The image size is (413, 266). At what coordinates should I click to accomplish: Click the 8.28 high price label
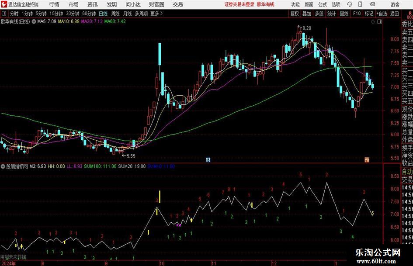(307, 28)
